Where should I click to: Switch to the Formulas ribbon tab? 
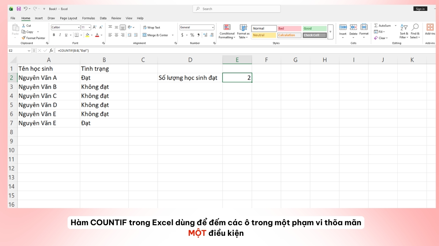(89, 18)
